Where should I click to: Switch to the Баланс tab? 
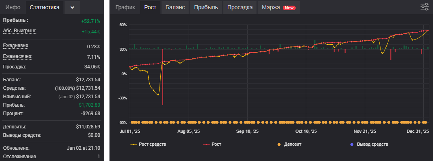(175, 7)
